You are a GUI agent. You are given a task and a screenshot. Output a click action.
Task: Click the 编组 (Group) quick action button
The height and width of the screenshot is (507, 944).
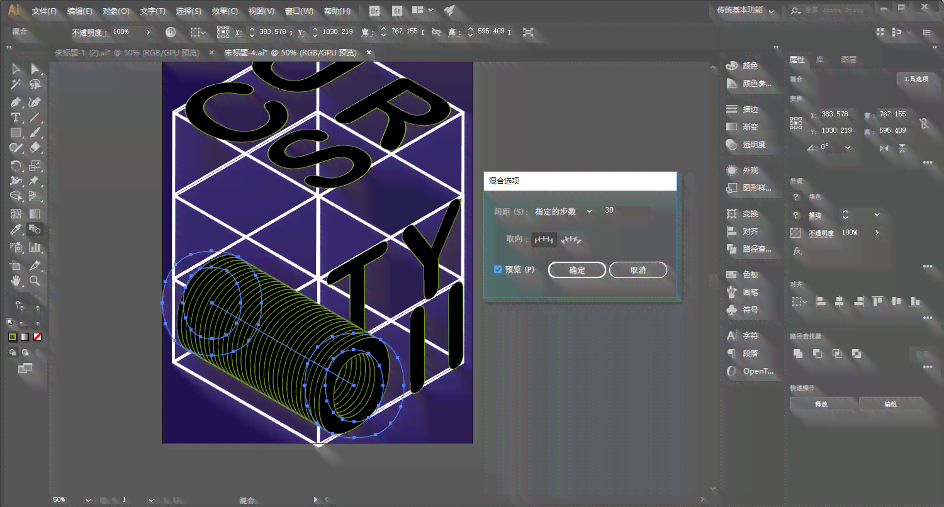click(890, 404)
